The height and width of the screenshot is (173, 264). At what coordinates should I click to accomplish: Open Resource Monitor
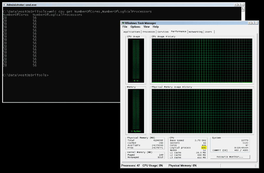tap(230, 157)
